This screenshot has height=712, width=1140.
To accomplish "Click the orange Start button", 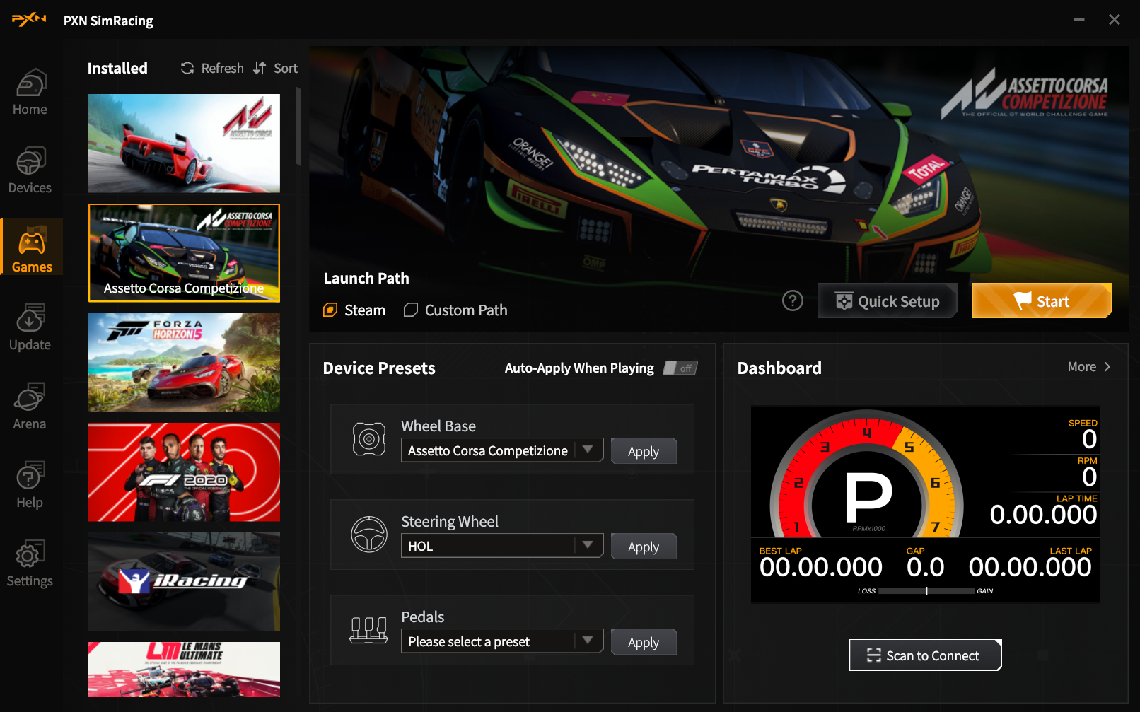I will [1041, 301].
